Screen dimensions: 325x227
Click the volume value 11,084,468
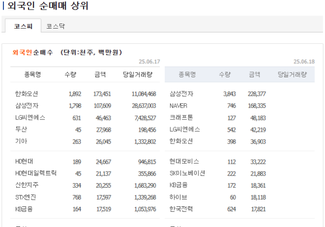tap(144, 94)
